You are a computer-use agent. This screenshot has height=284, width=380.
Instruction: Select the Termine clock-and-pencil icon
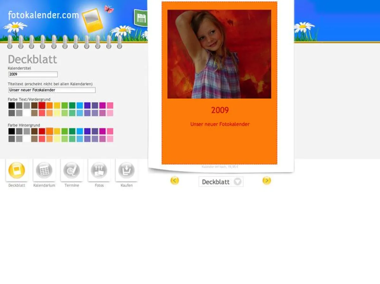pos(72,170)
